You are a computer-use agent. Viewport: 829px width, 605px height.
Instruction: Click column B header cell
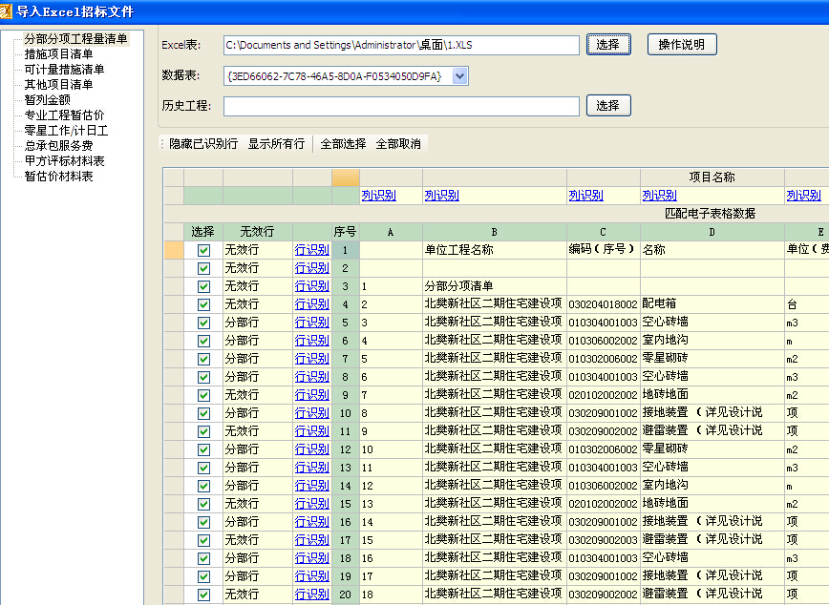pyautogui.click(x=495, y=232)
